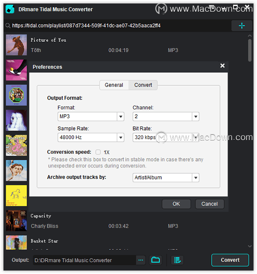The width and height of the screenshot is (257, 274).
Task: Click the add URL plus button
Action: point(241,26)
